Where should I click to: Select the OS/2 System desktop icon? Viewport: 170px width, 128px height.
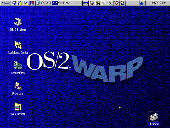point(18,25)
